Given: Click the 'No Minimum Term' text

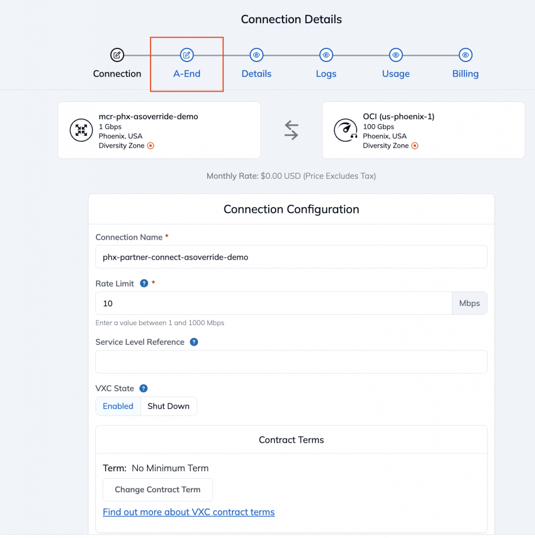Looking at the screenshot, I should pos(170,468).
